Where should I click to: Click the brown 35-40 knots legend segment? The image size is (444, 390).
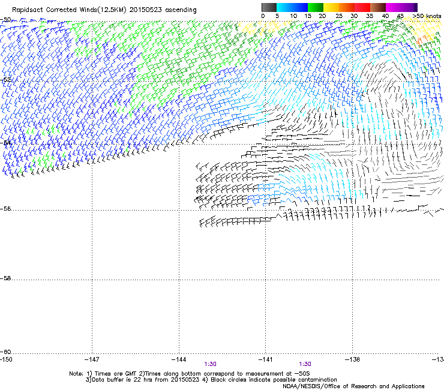pyautogui.click(x=378, y=7)
